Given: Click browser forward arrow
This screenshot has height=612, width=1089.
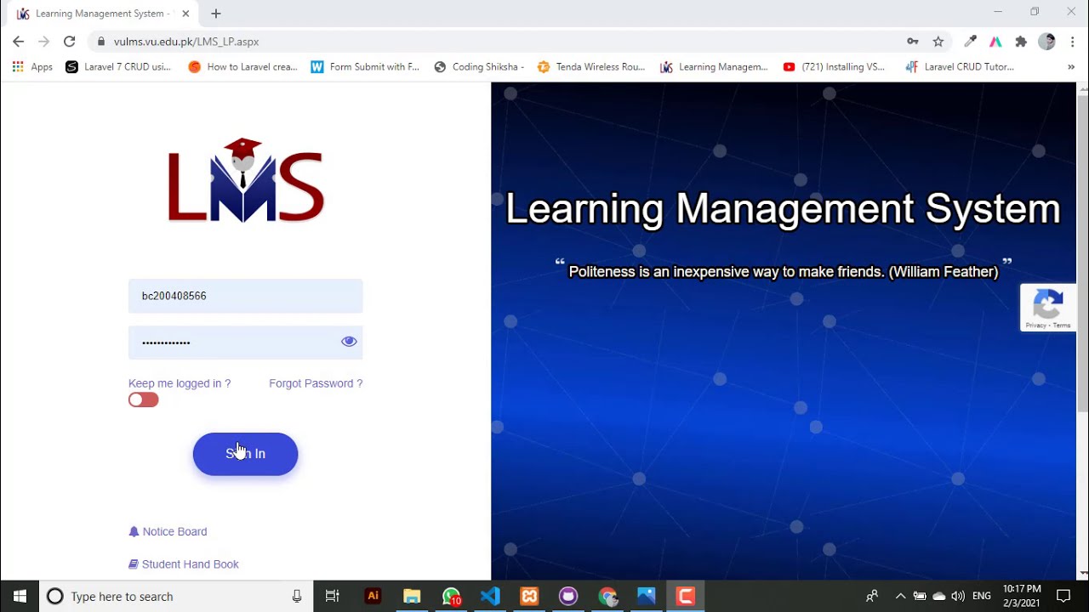Looking at the screenshot, I should [43, 42].
